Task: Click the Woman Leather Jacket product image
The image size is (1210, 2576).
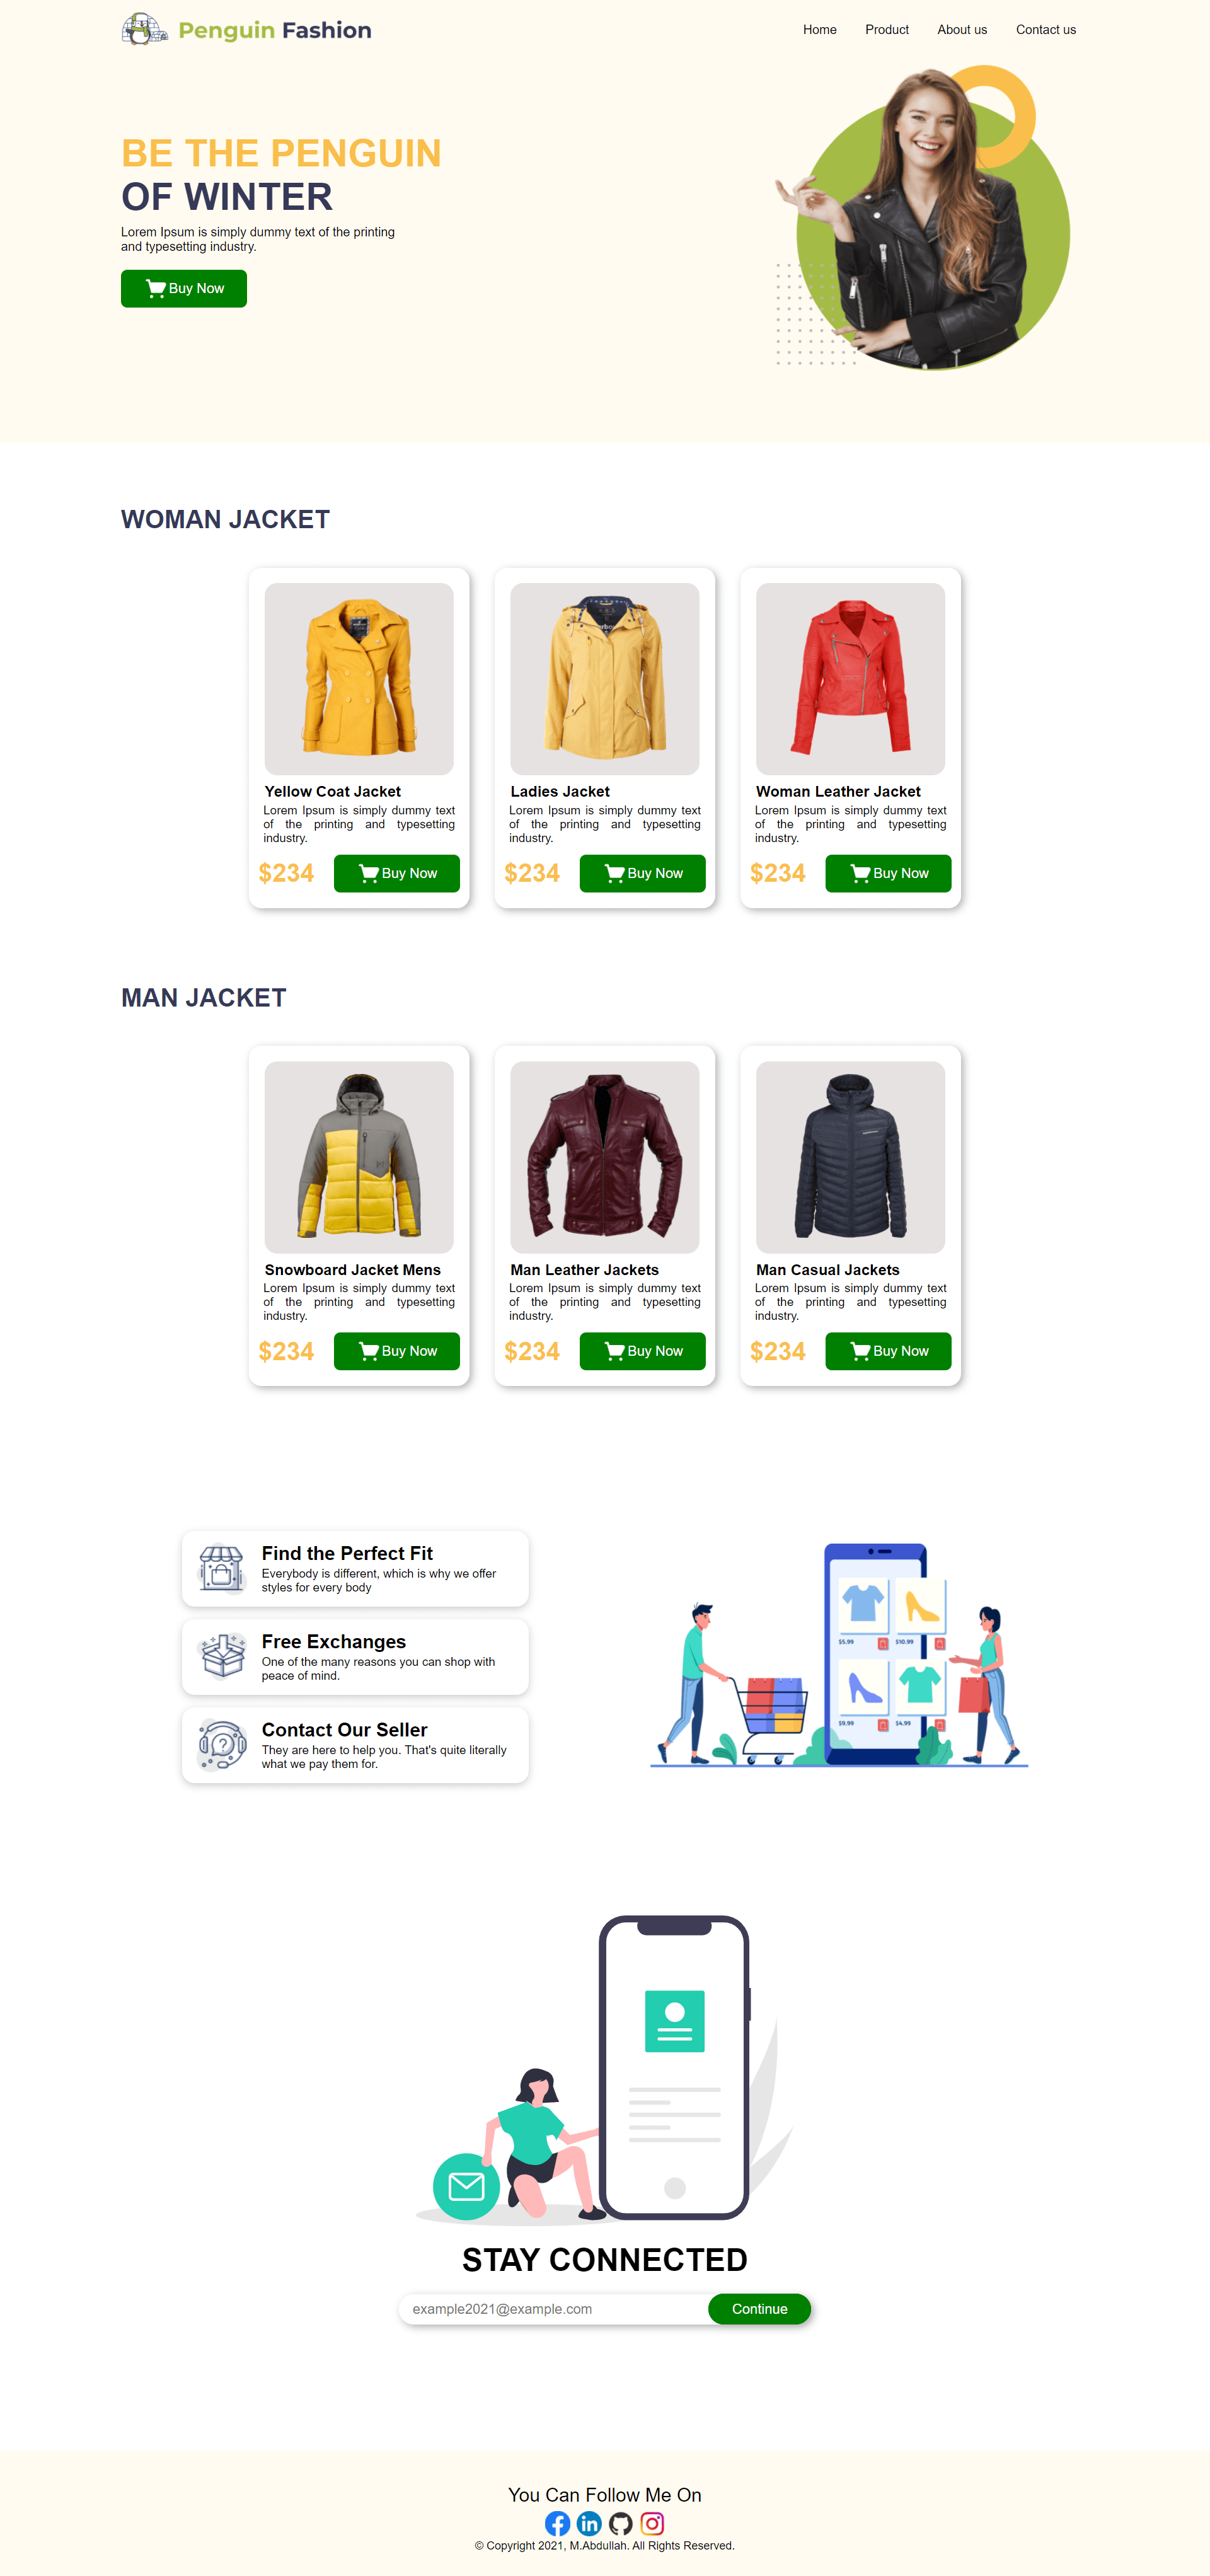Action: click(x=850, y=679)
